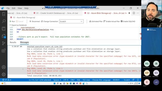Switch to 01 - Create Scratch Database.sql tab
Image resolution: width=162 pixels, height=91 pixels.
pos(57,13)
